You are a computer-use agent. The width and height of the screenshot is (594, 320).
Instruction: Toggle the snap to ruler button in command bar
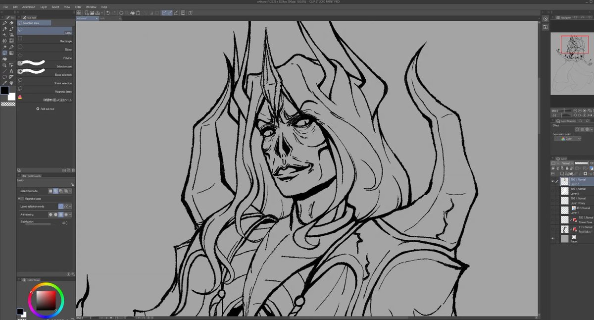point(164,13)
